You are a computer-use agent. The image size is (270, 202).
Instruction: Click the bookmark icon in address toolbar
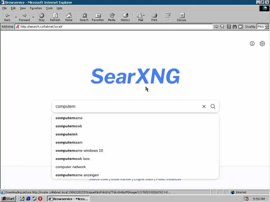click(x=222, y=27)
